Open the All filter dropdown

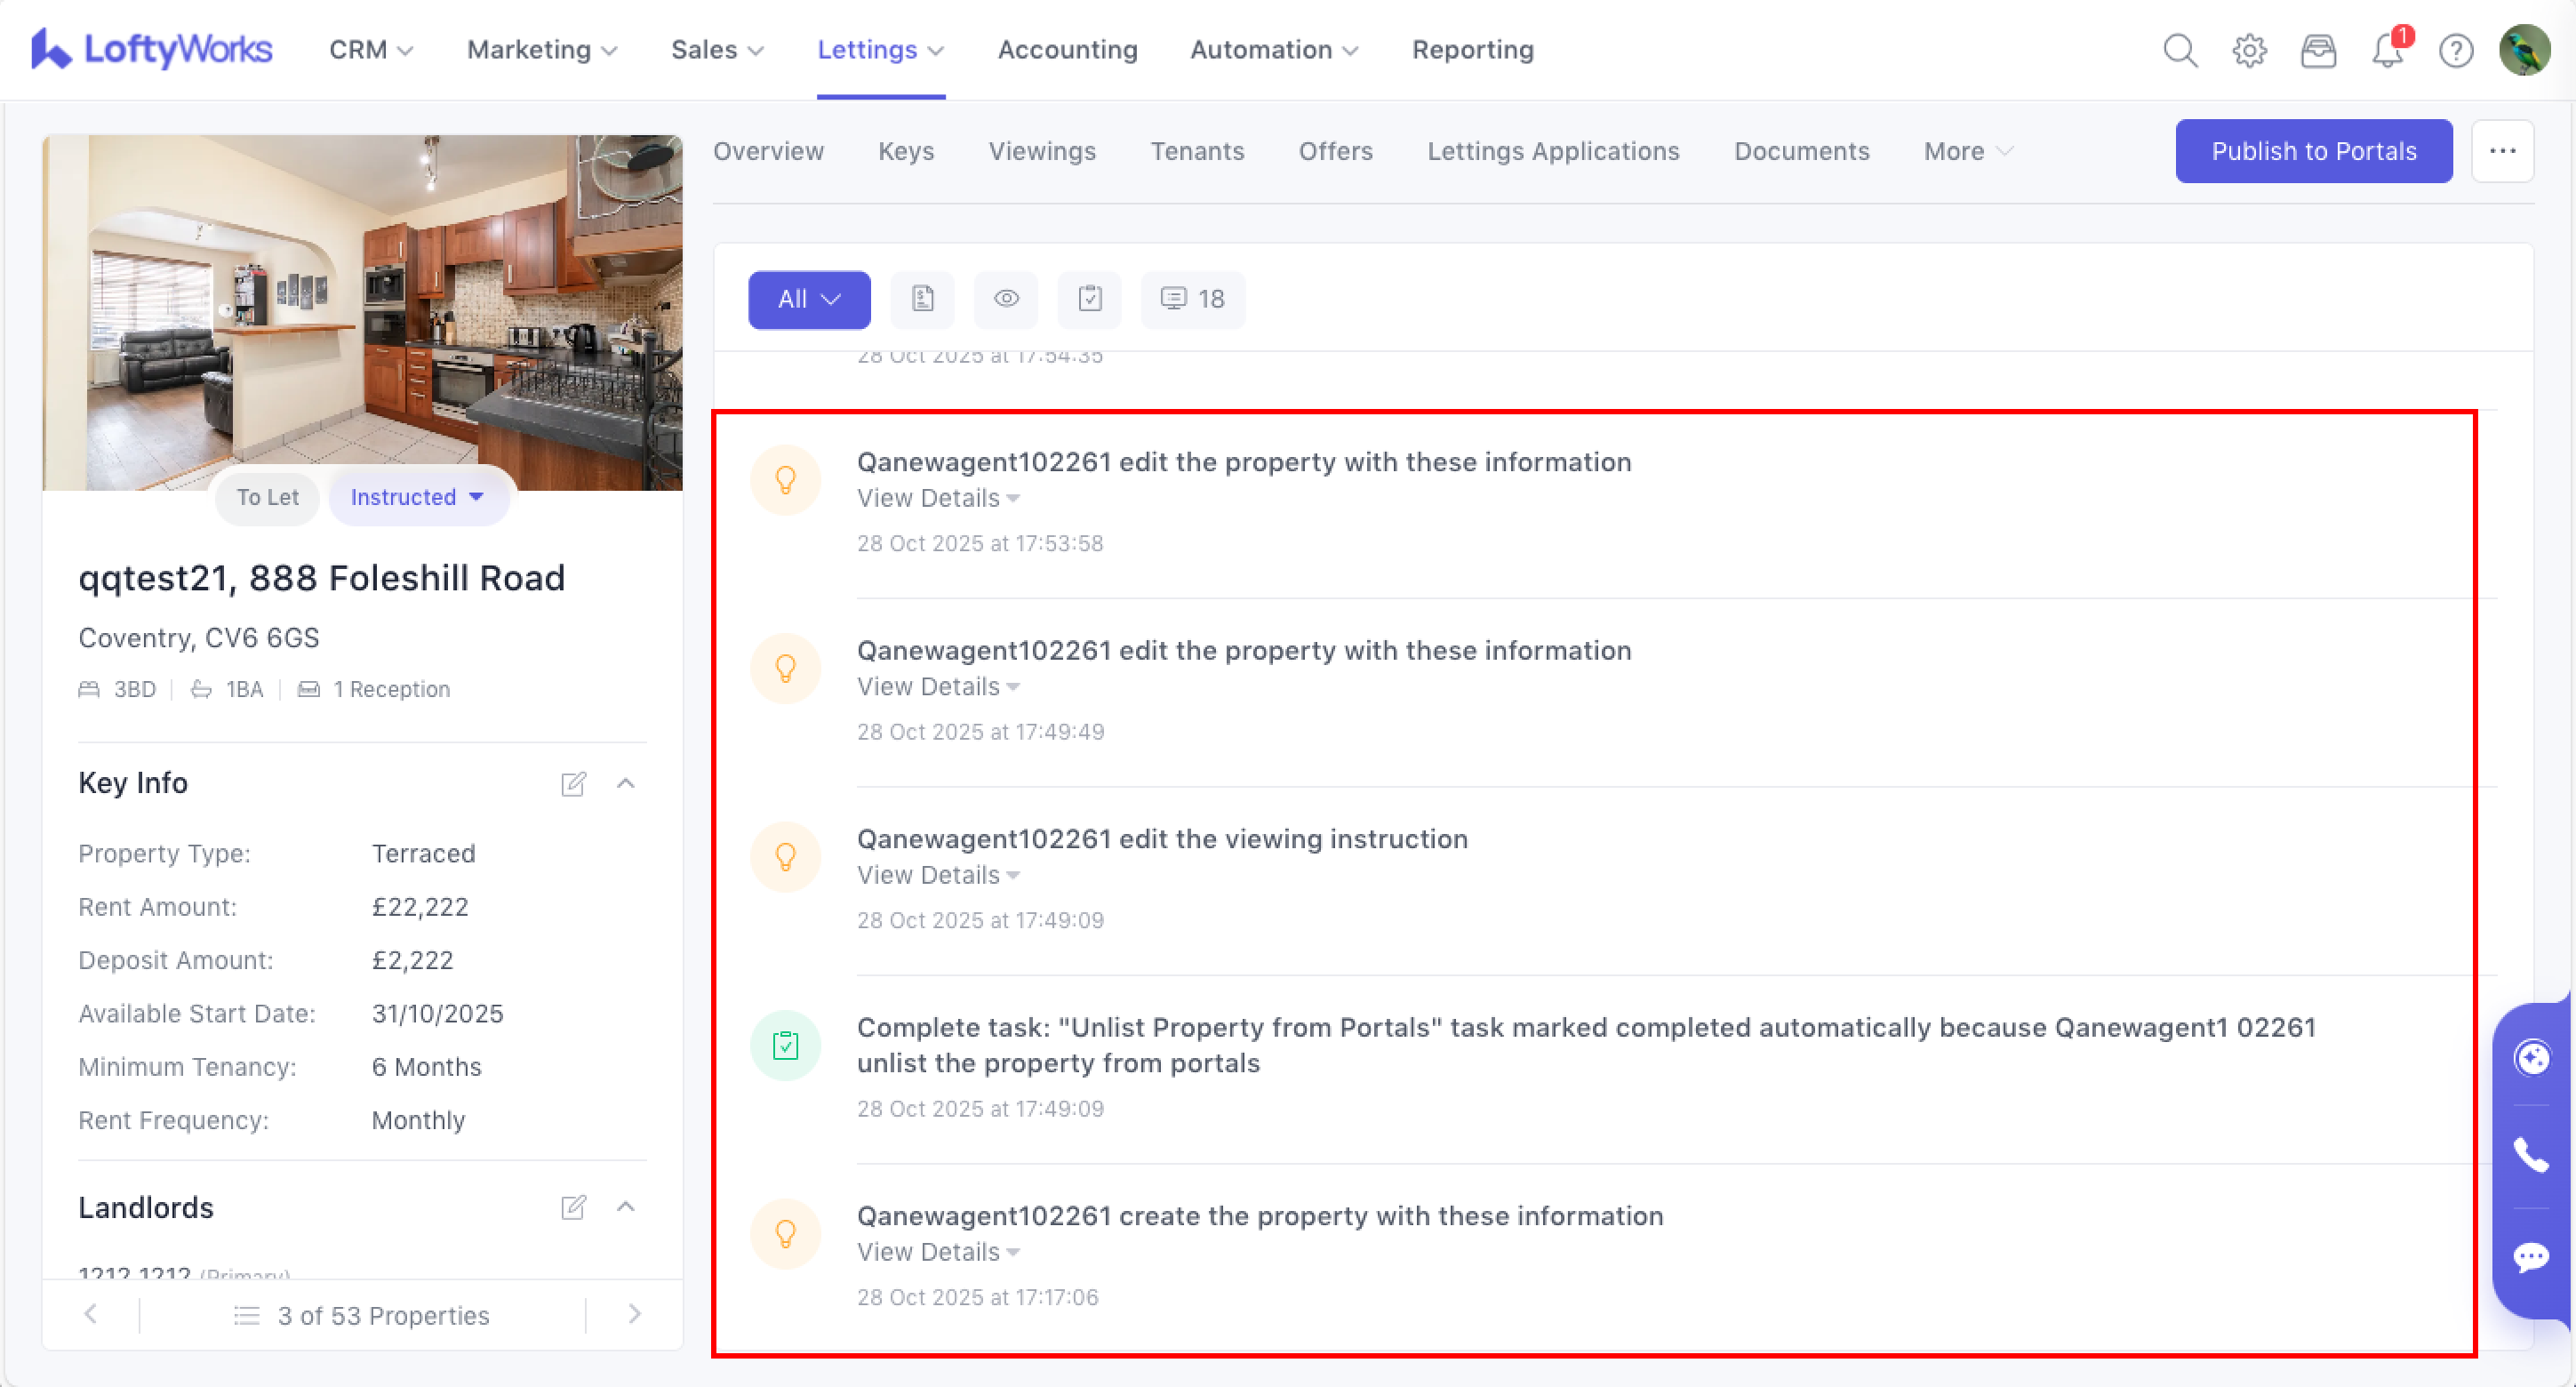click(x=808, y=299)
